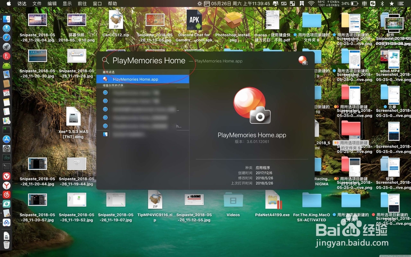Click brightness sun icon in menu bar
This screenshot has width=411, height=257.
(x=200, y=3)
